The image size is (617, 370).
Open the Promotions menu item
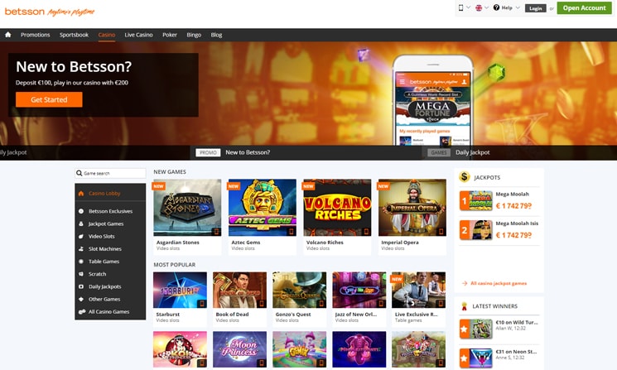(x=36, y=35)
